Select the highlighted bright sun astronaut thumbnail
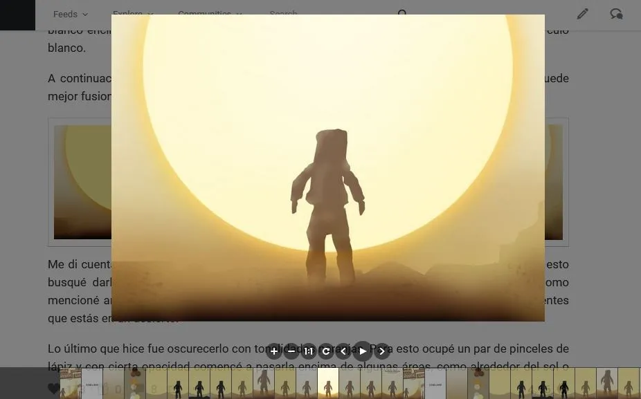 (328, 383)
